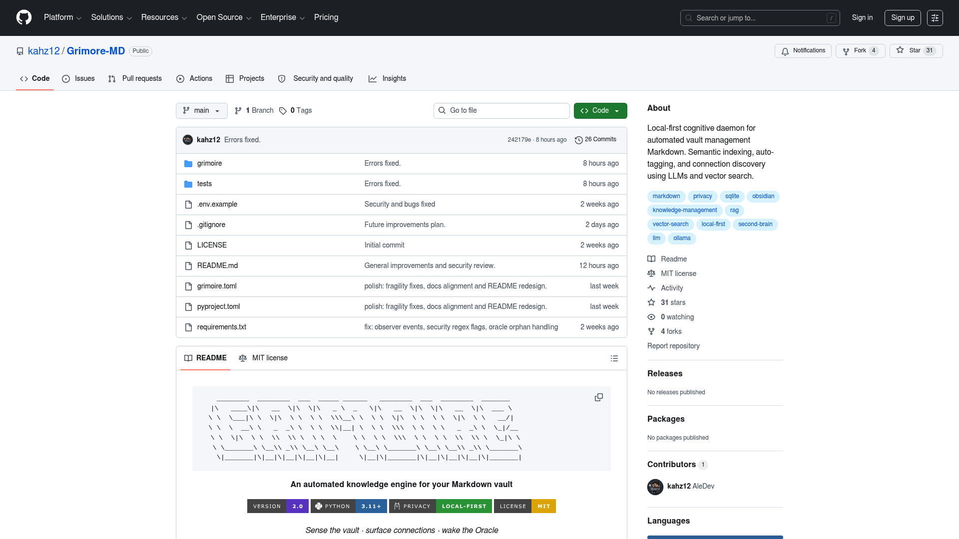Screen dimensions: 959x539
Task: Select the MIT license tab in README panel
Action: coord(263,358)
